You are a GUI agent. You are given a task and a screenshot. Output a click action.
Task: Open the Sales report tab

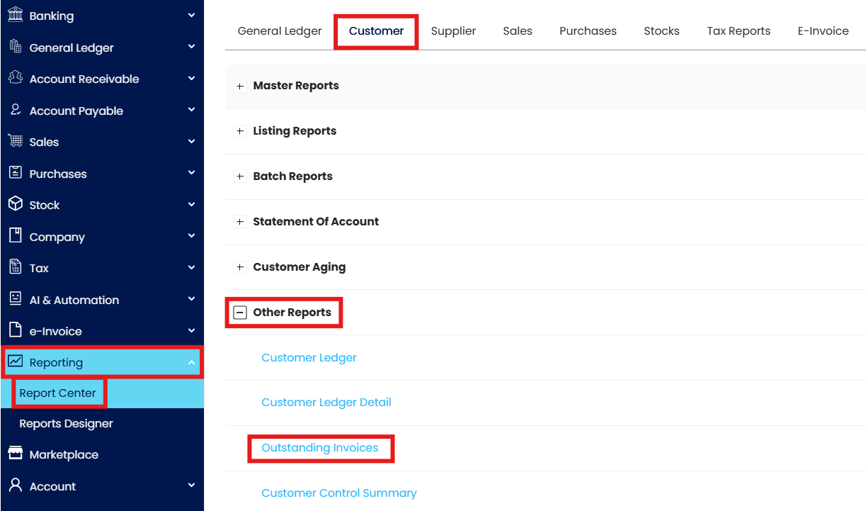click(518, 31)
